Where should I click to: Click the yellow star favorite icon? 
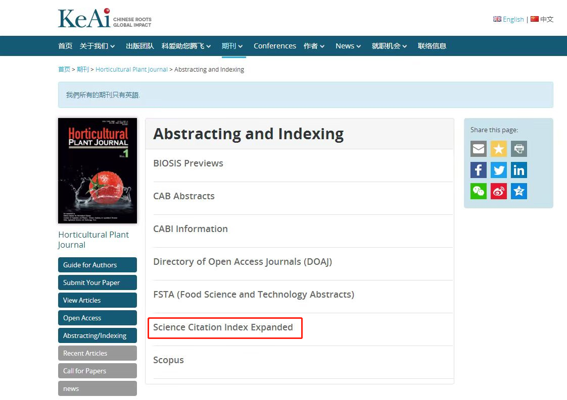(499, 149)
